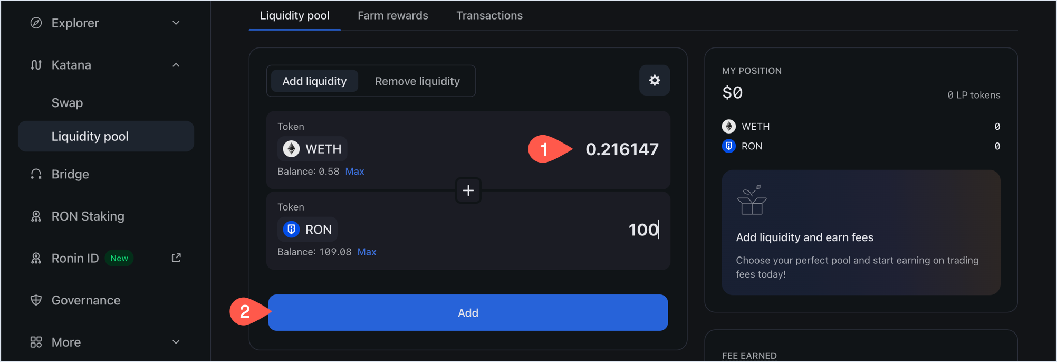
Task: Open the Transactions tab
Action: tap(489, 15)
